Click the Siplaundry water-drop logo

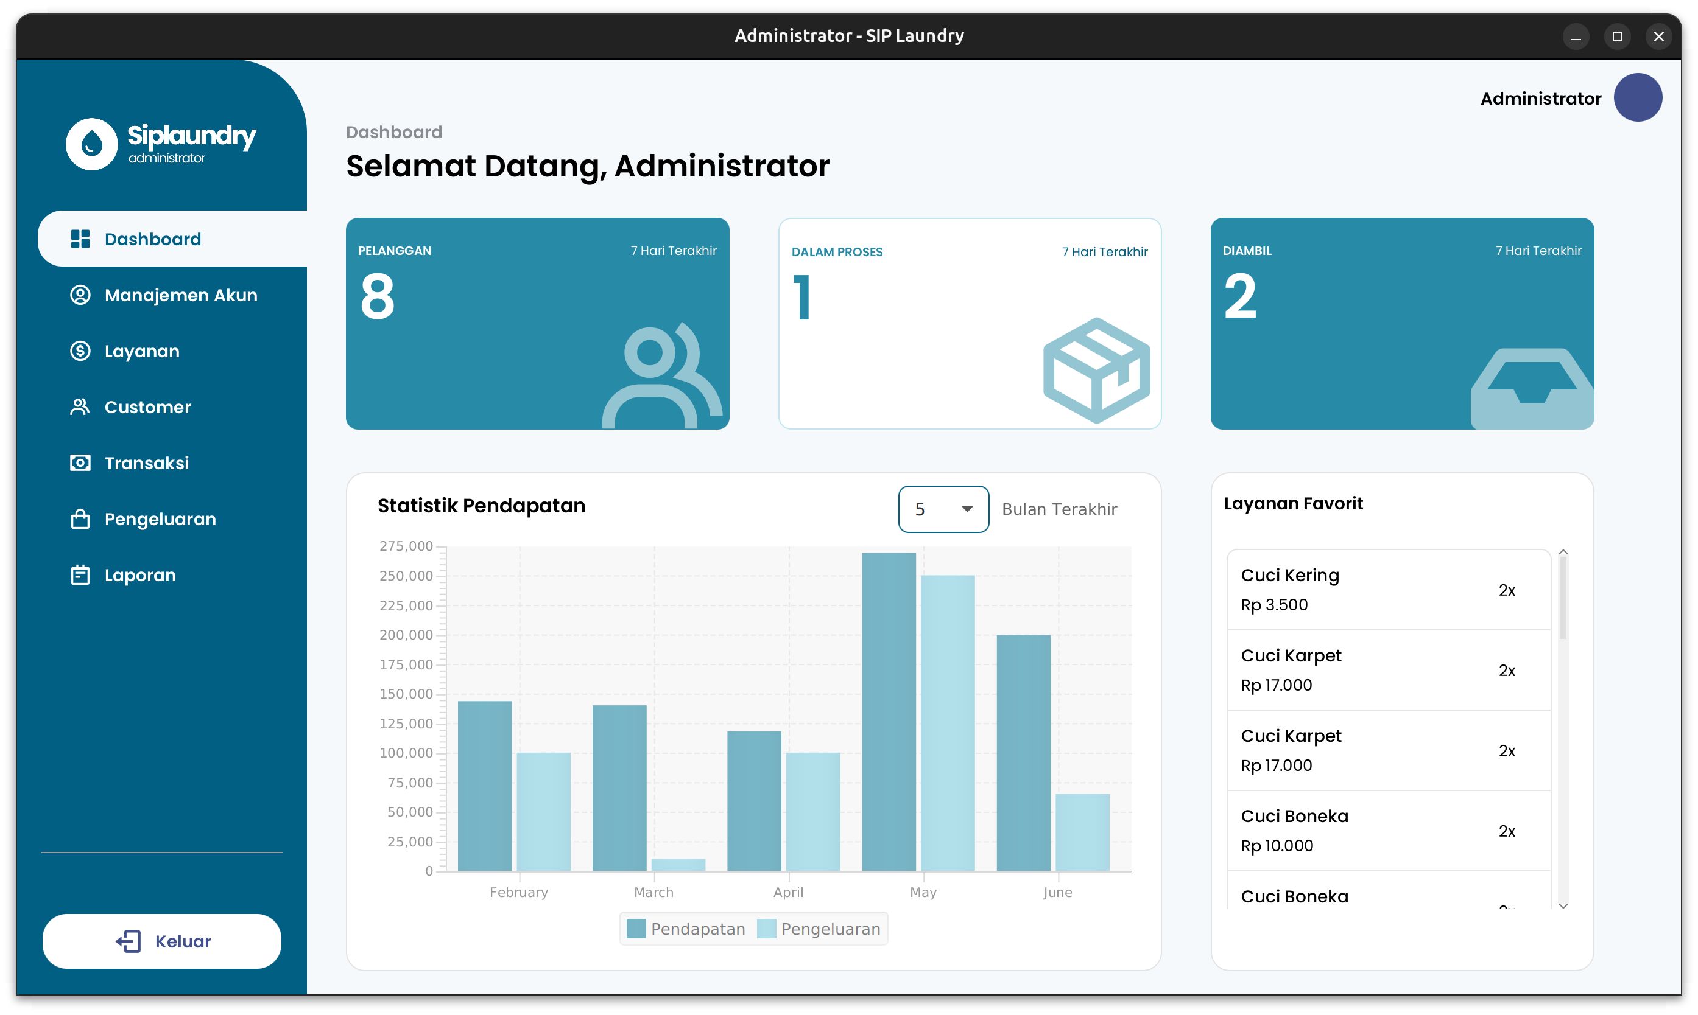tap(92, 144)
